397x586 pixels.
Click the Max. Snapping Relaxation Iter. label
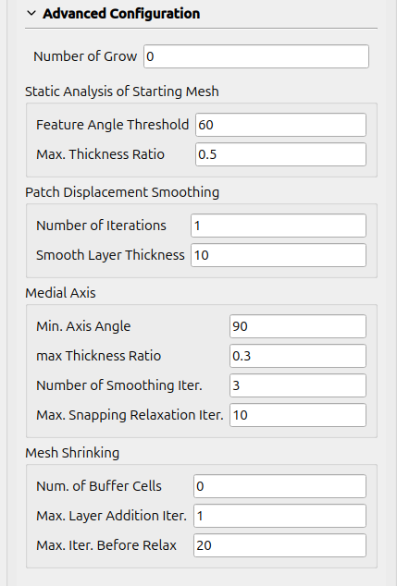point(130,415)
